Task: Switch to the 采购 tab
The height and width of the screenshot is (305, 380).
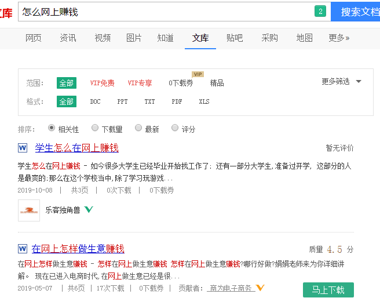Action: [269, 38]
